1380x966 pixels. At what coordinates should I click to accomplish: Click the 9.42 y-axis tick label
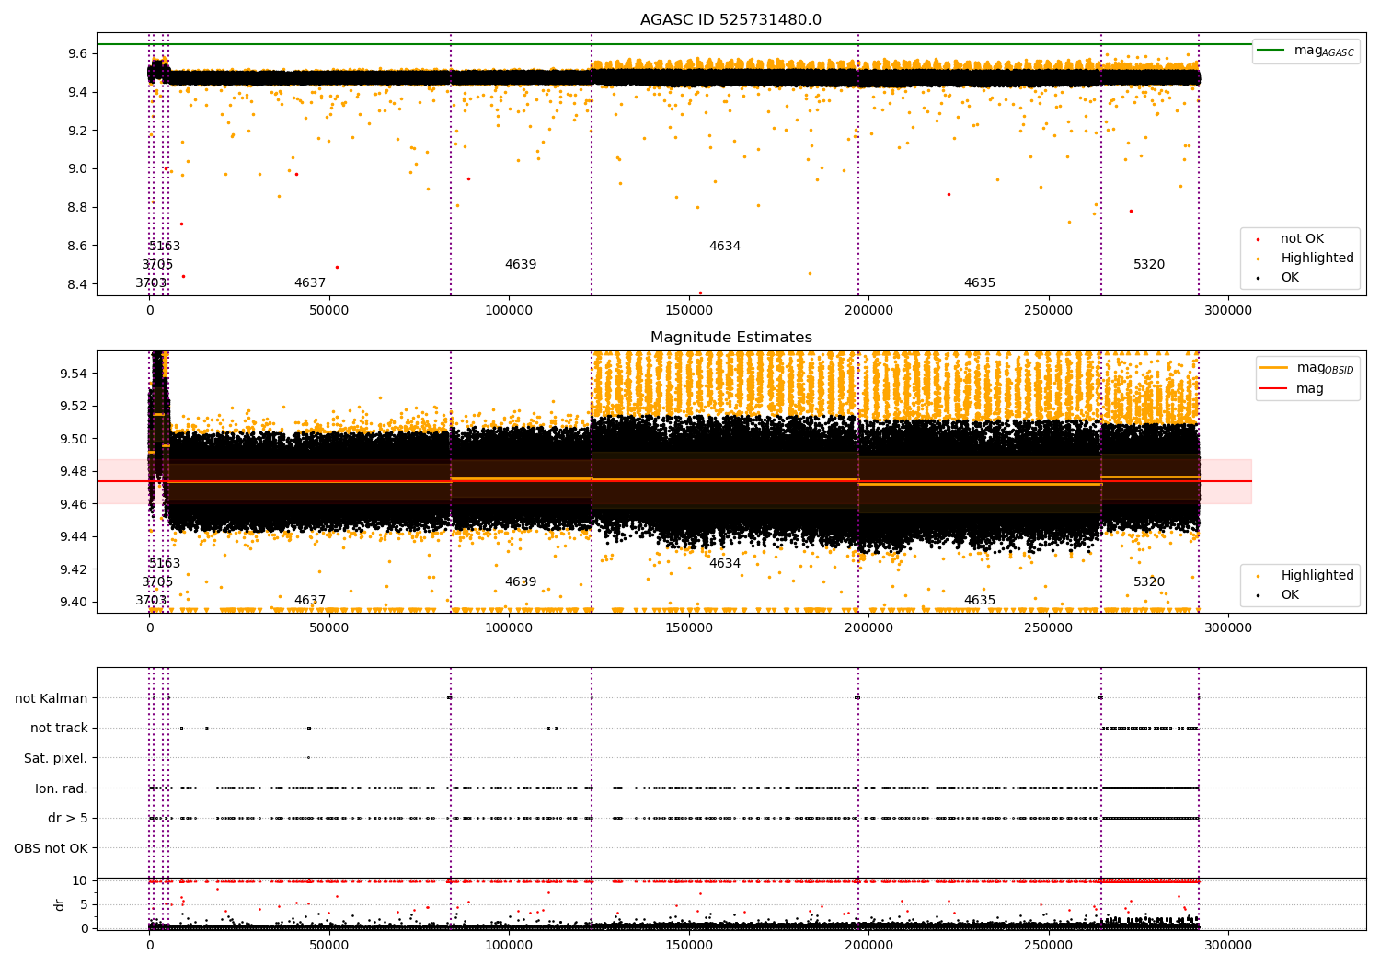click(x=74, y=569)
